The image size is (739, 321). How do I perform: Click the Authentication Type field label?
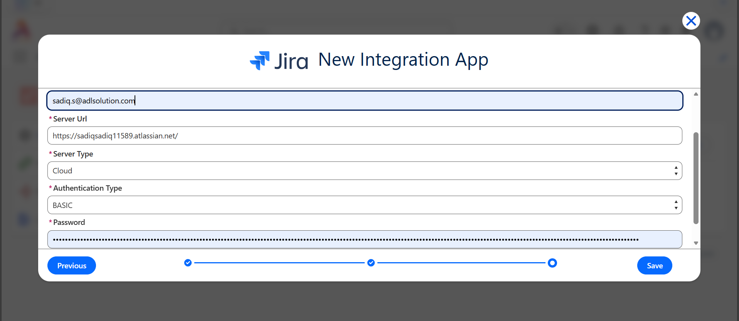[88, 188]
